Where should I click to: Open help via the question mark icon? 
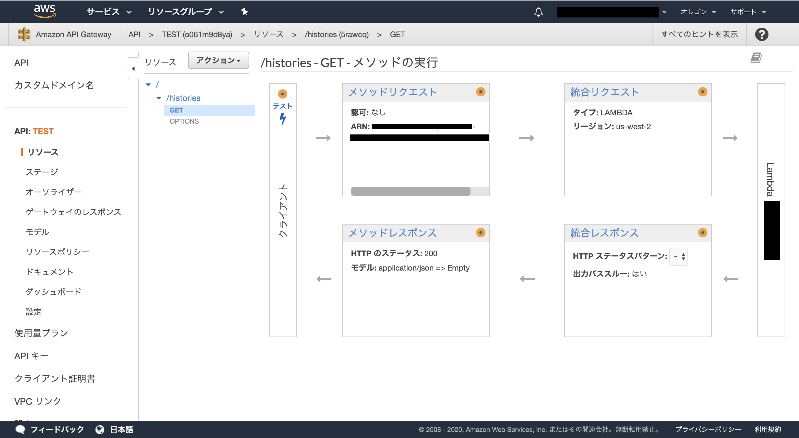coord(762,34)
